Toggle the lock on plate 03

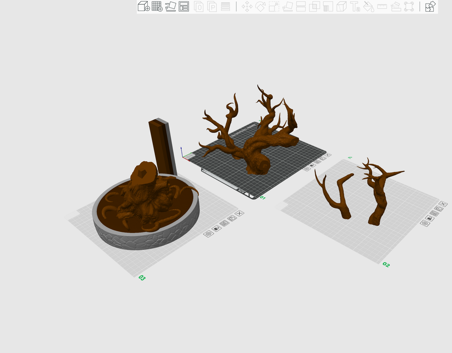216,228
